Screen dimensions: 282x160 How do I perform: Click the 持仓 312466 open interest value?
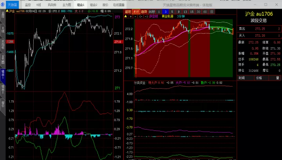[x=253, y=71]
